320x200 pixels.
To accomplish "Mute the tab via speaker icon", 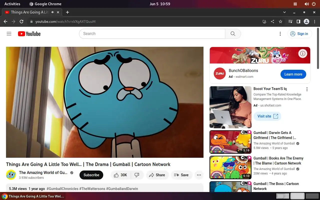I will tap(53, 12).
